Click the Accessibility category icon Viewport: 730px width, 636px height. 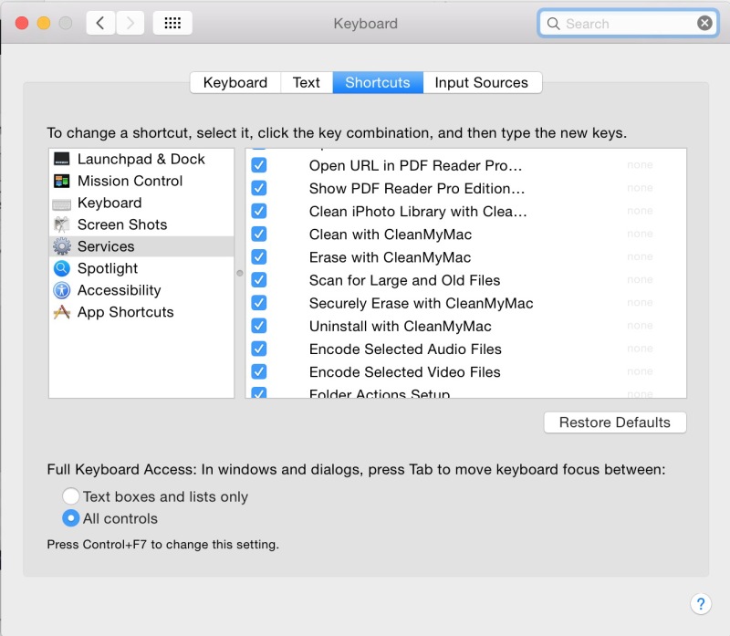click(x=61, y=290)
